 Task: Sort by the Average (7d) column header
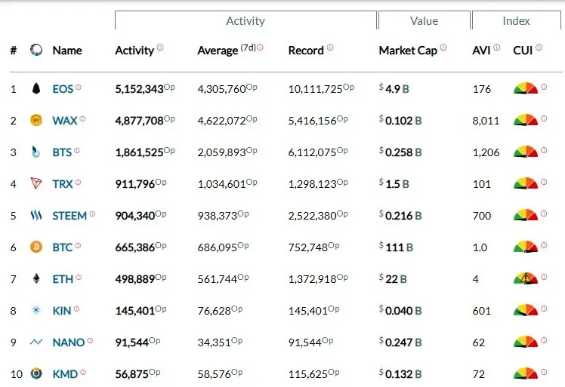click(x=227, y=51)
